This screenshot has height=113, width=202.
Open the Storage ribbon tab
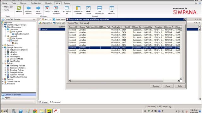click(23, 3)
